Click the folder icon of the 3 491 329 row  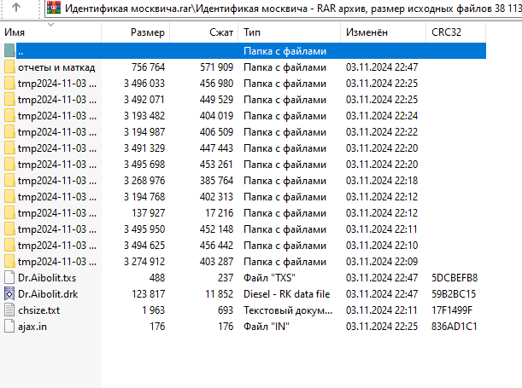[x=9, y=148]
